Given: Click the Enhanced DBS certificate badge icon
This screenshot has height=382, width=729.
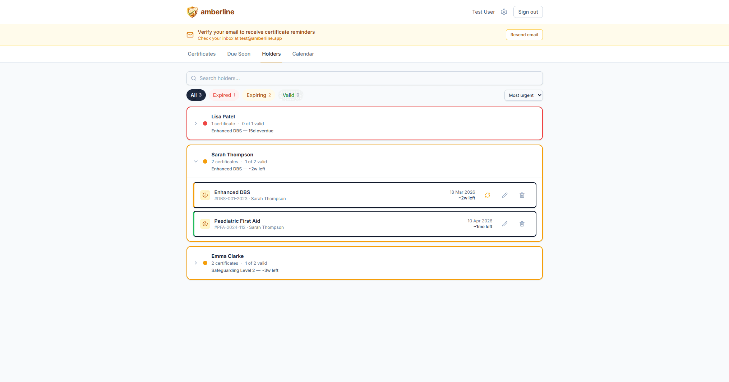Looking at the screenshot, I should click(205, 195).
